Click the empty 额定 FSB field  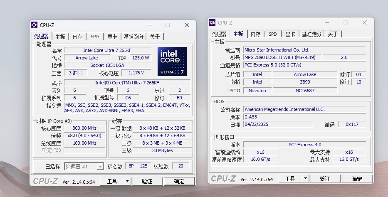tap(84, 150)
